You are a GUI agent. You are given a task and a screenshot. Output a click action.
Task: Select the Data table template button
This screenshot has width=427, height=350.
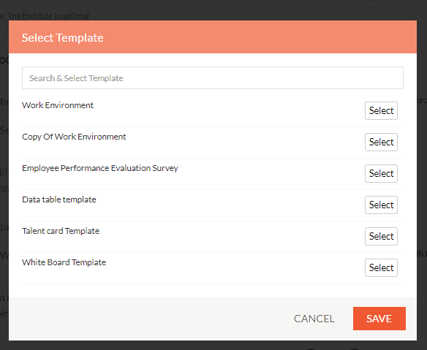click(x=381, y=205)
